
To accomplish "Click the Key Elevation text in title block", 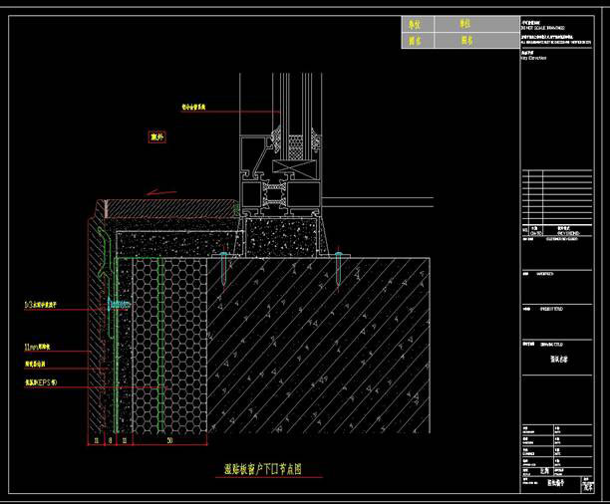I will (533, 58).
